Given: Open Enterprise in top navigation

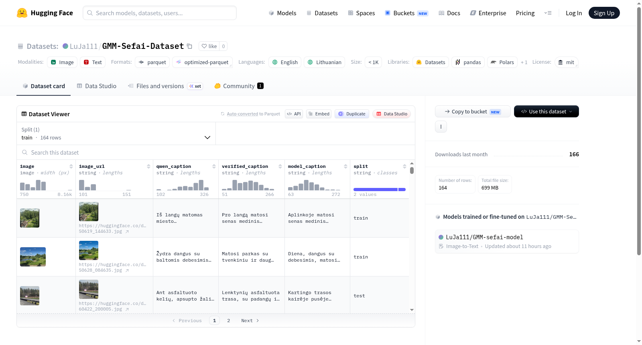Looking at the screenshot, I should (x=488, y=13).
